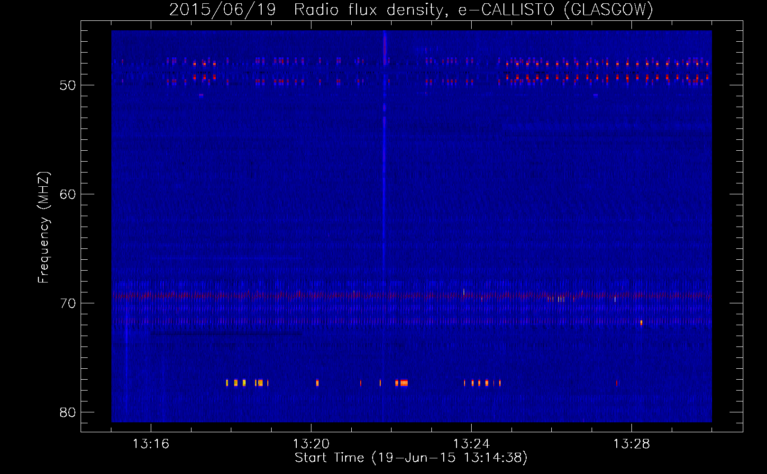Image resolution: width=767 pixels, height=474 pixels.
Task: Click the 'Frequency (MHZ)' axis label
Action: point(43,228)
